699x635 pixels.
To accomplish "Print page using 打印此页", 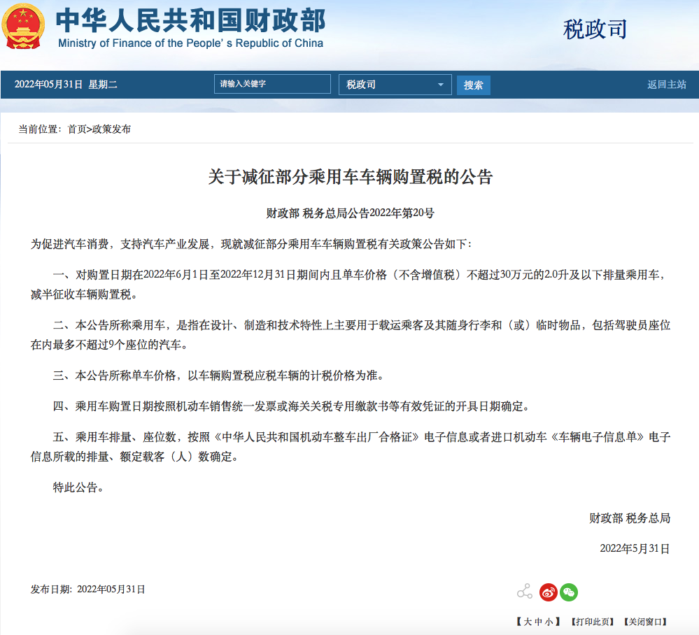I will (x=591, y=622).
